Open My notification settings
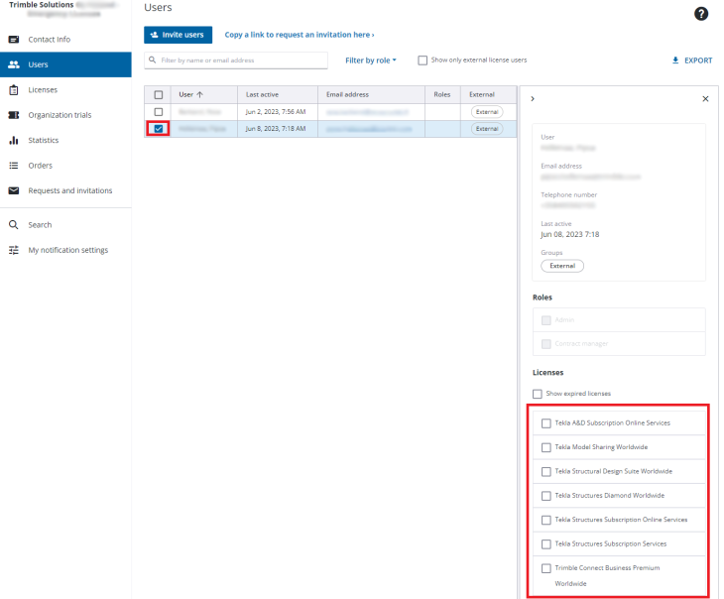Screen dimensions: 724x599 (65, 250)
